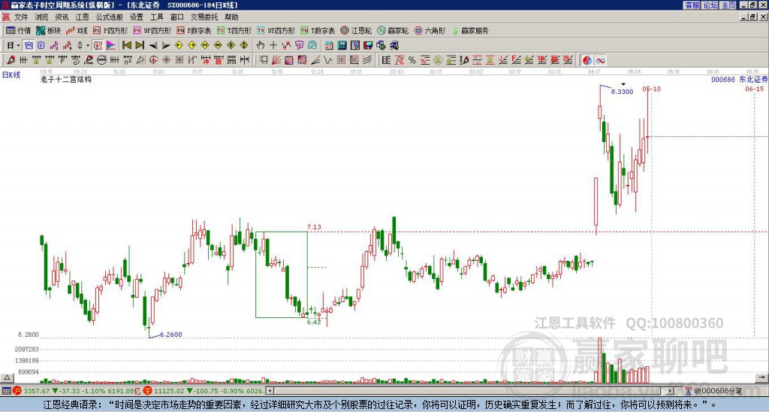Viewport: 769px width, 412px height.
Task: Click the 000686 东北证券 stock label
Action: 739,80
